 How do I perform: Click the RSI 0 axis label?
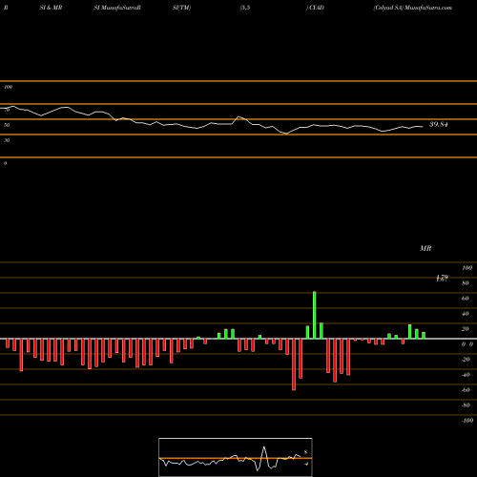[x=5, y=163]
